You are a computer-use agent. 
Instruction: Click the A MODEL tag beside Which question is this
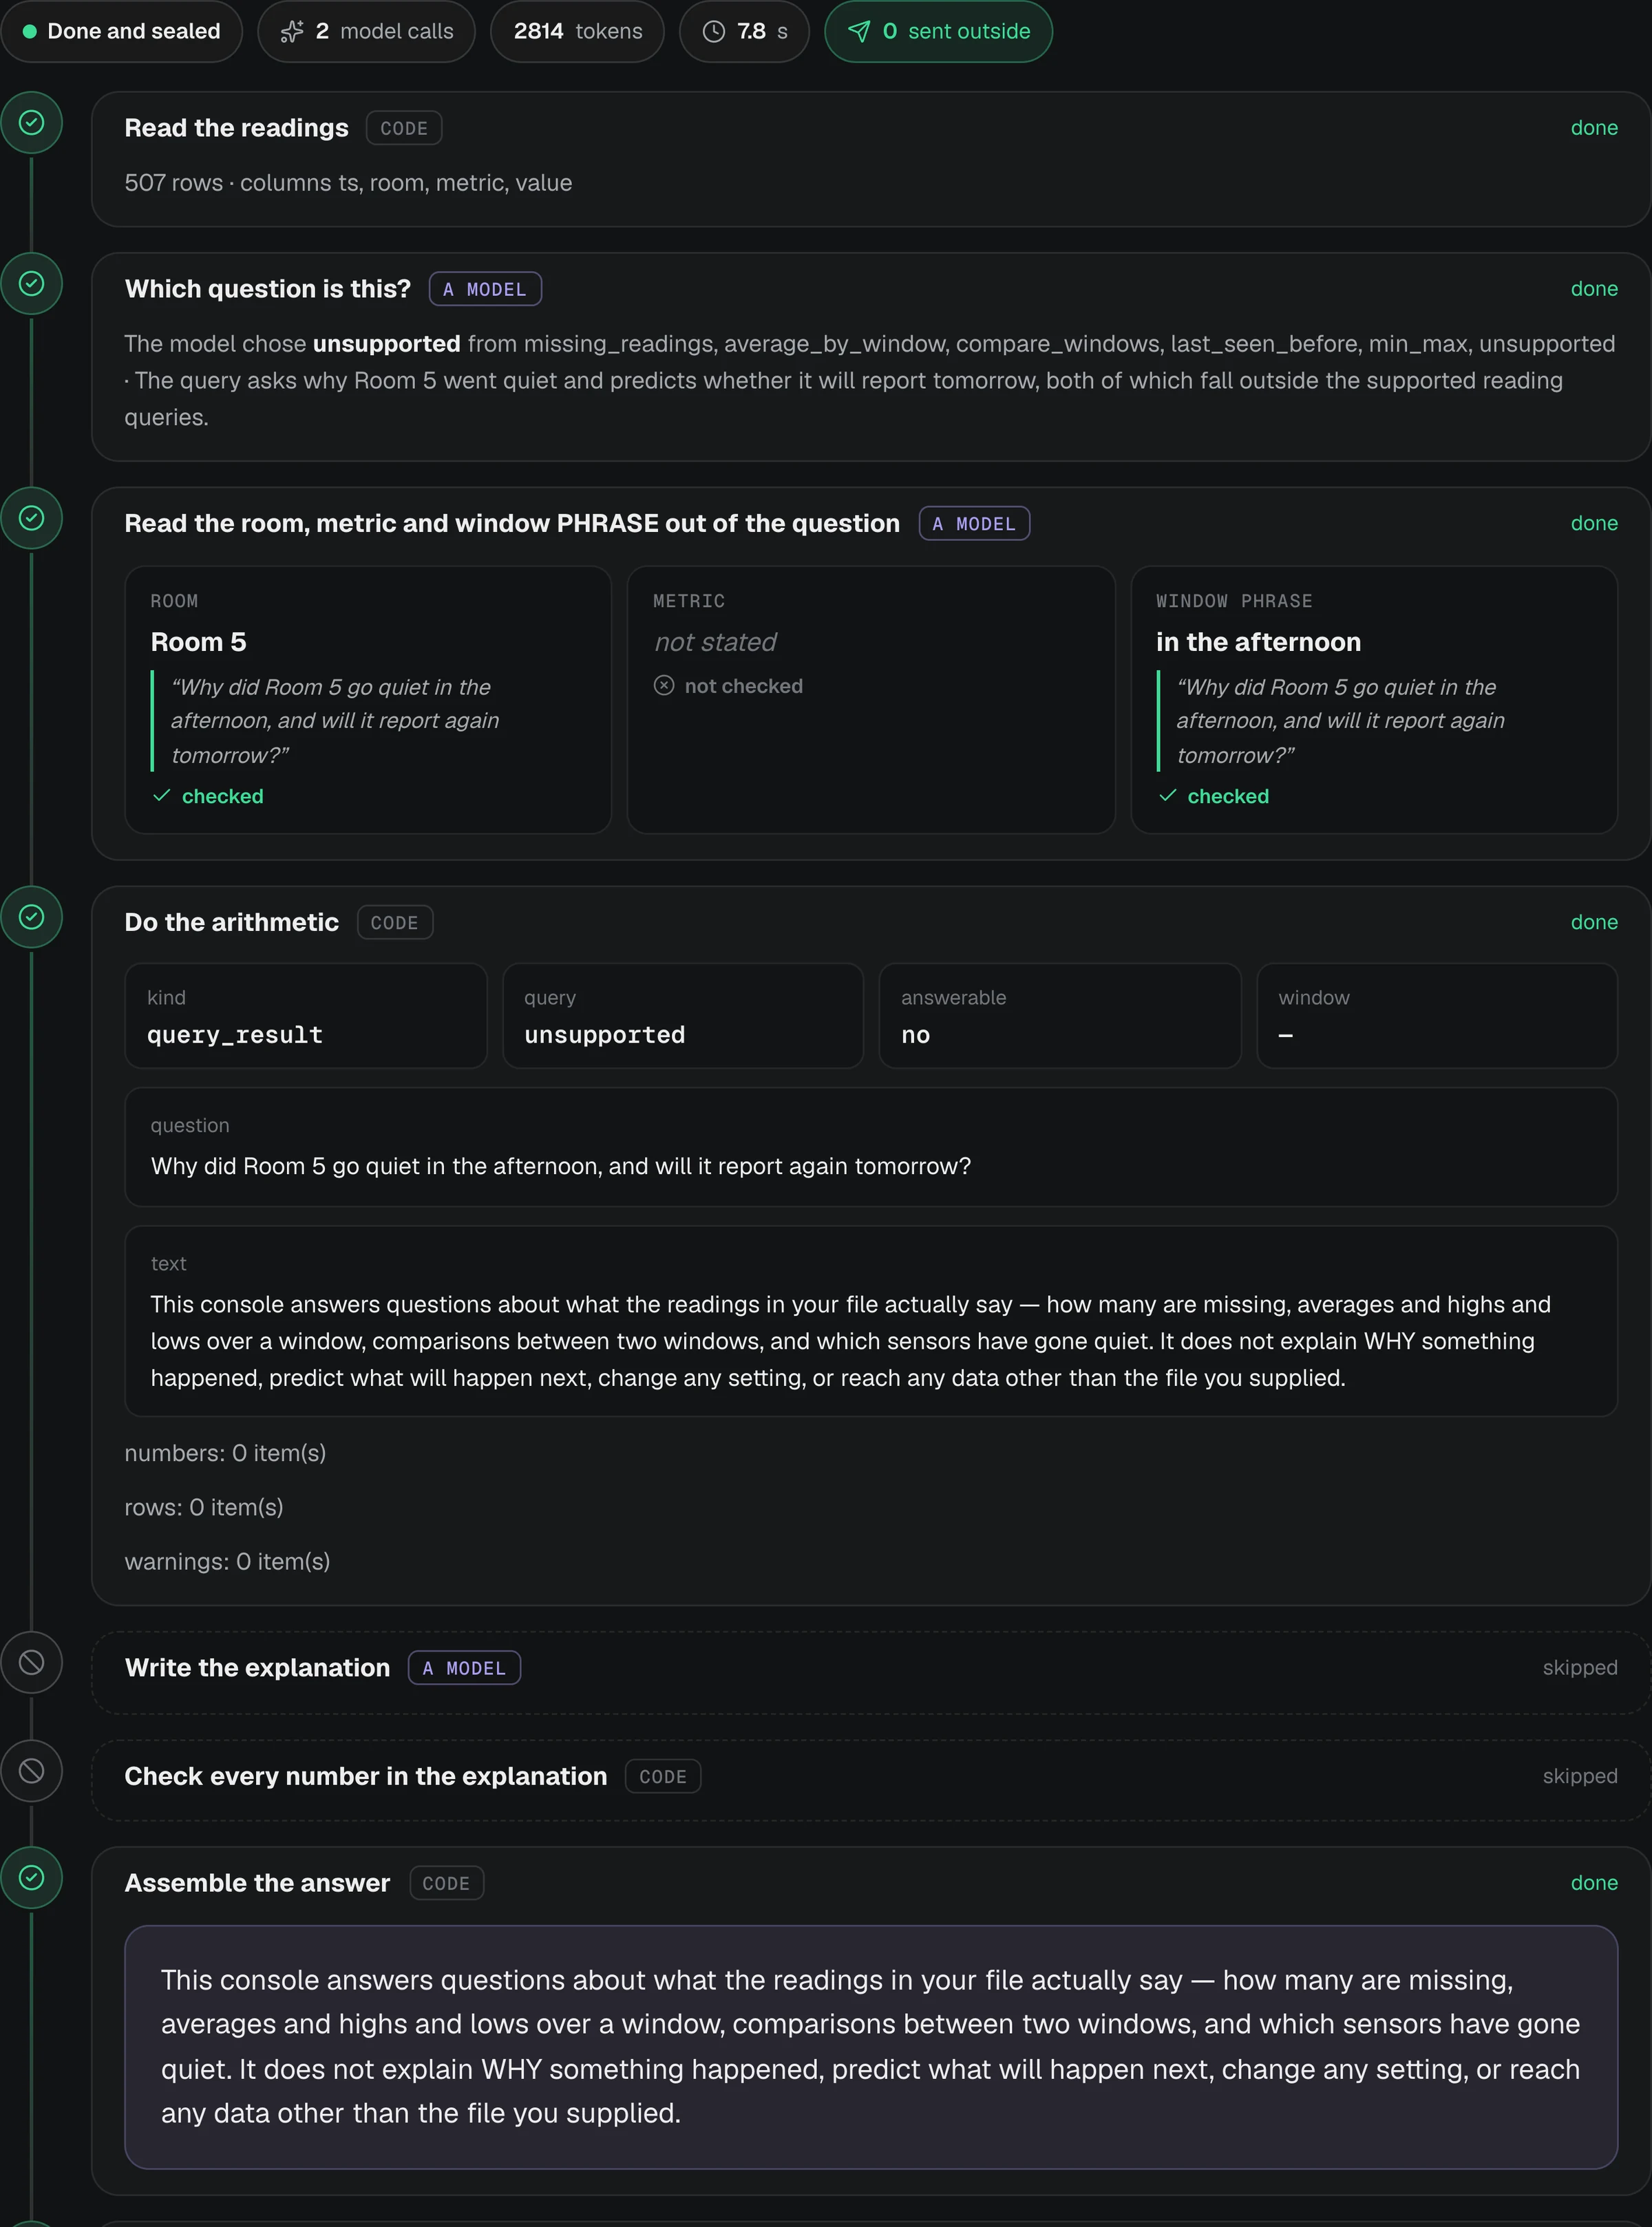[485, 289]
